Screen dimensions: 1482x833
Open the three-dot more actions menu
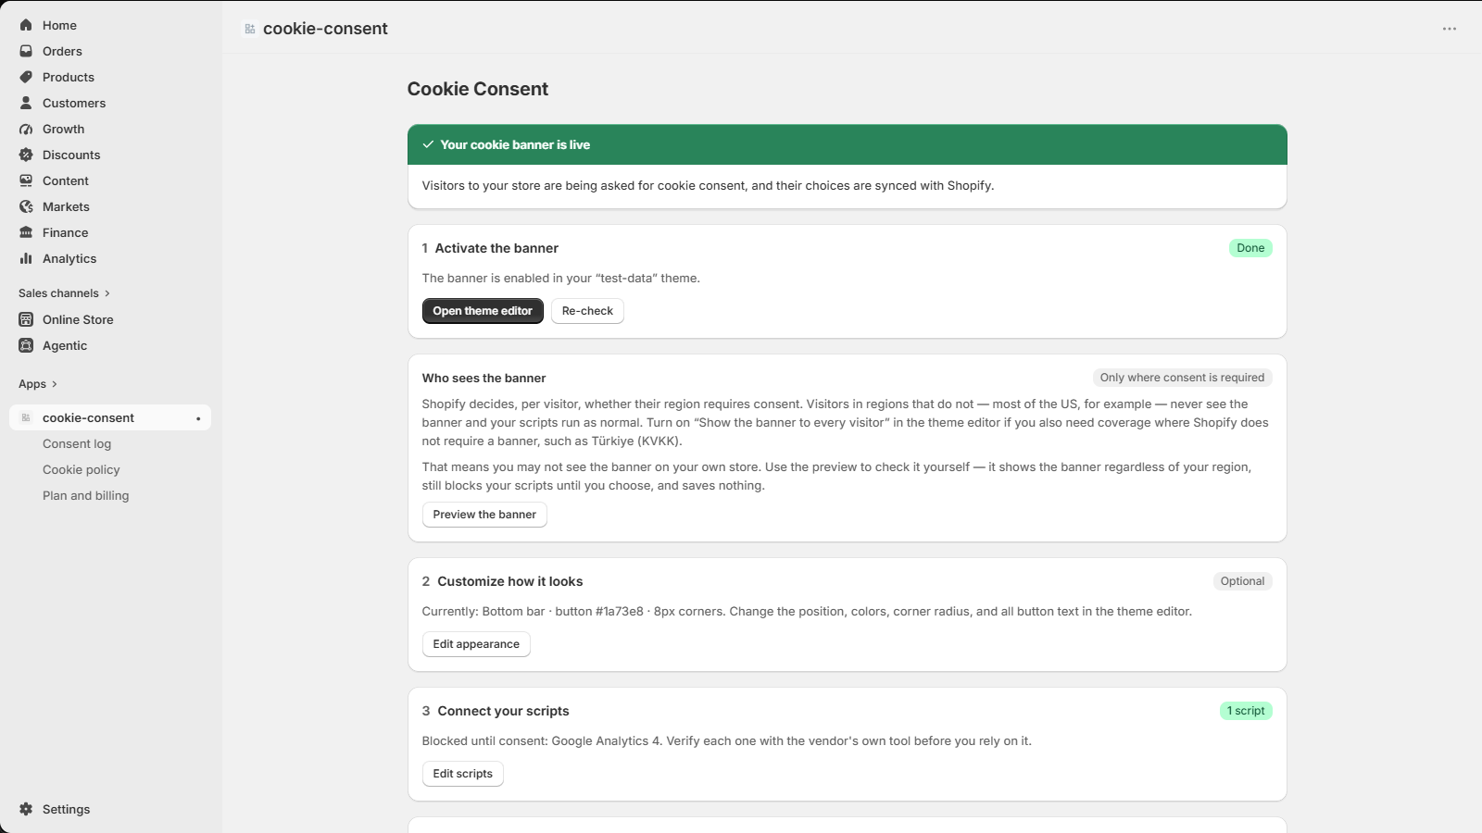[1450, 29]
